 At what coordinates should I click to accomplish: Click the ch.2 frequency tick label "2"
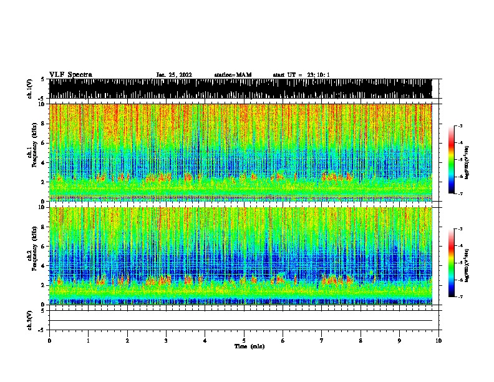(x=44, y=285)
